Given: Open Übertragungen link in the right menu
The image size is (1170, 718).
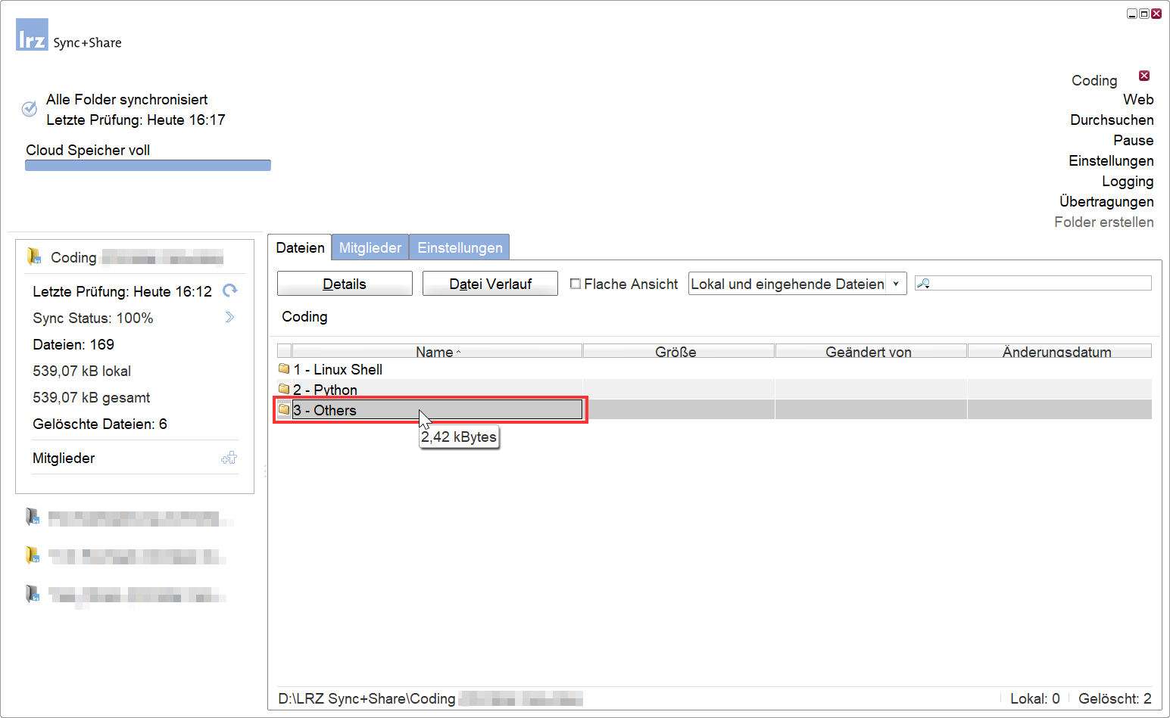Looking at the screenshot, I should pos(1106,201).
